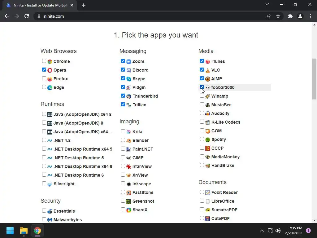Open the Chrome profile button

pos(300,16)
